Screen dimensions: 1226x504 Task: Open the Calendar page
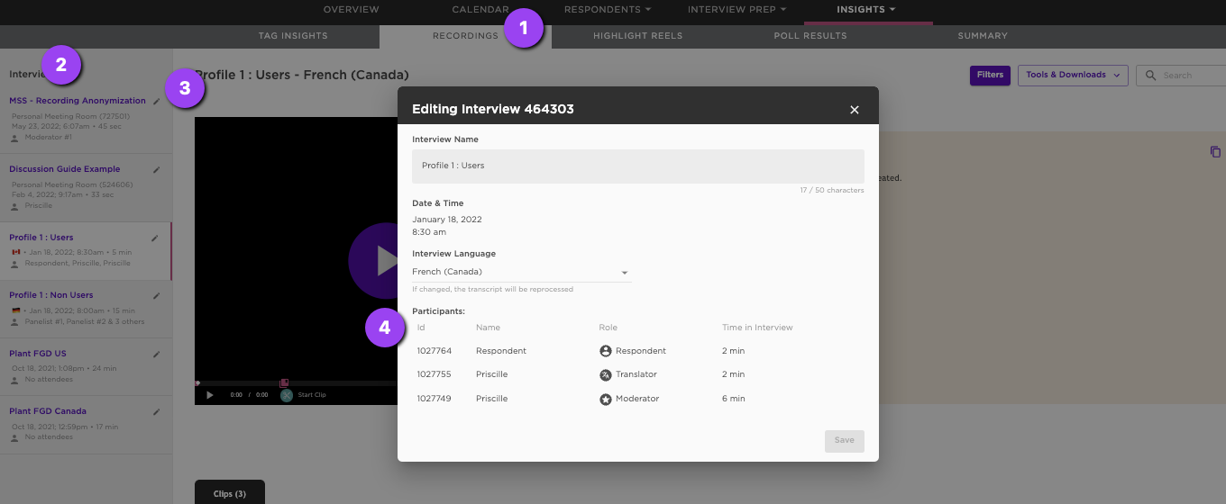pyautogui.click(x=480, y=10)
